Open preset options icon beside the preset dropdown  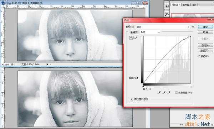193,27
